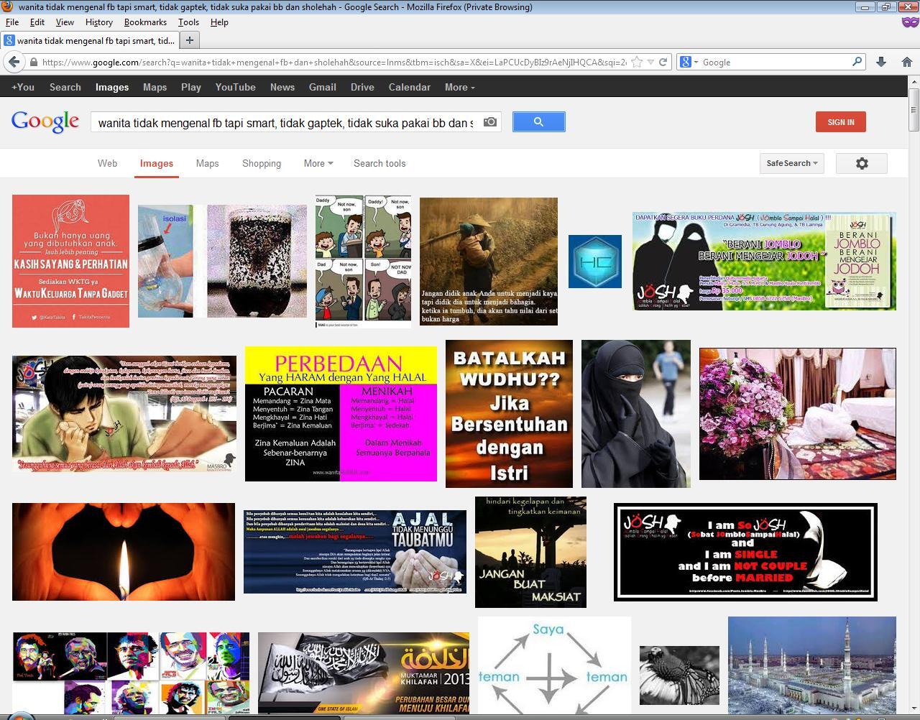Switch to the Web results tab
920x720 pixels.
107,163
